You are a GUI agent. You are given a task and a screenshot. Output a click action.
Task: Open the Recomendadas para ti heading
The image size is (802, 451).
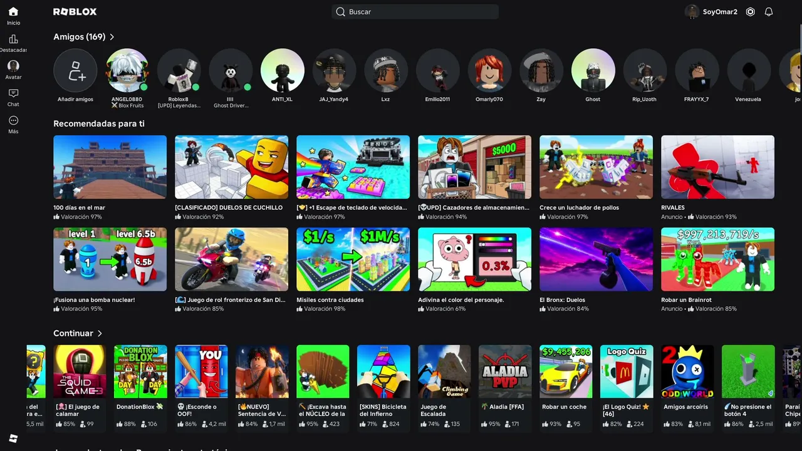coord(99,123)
